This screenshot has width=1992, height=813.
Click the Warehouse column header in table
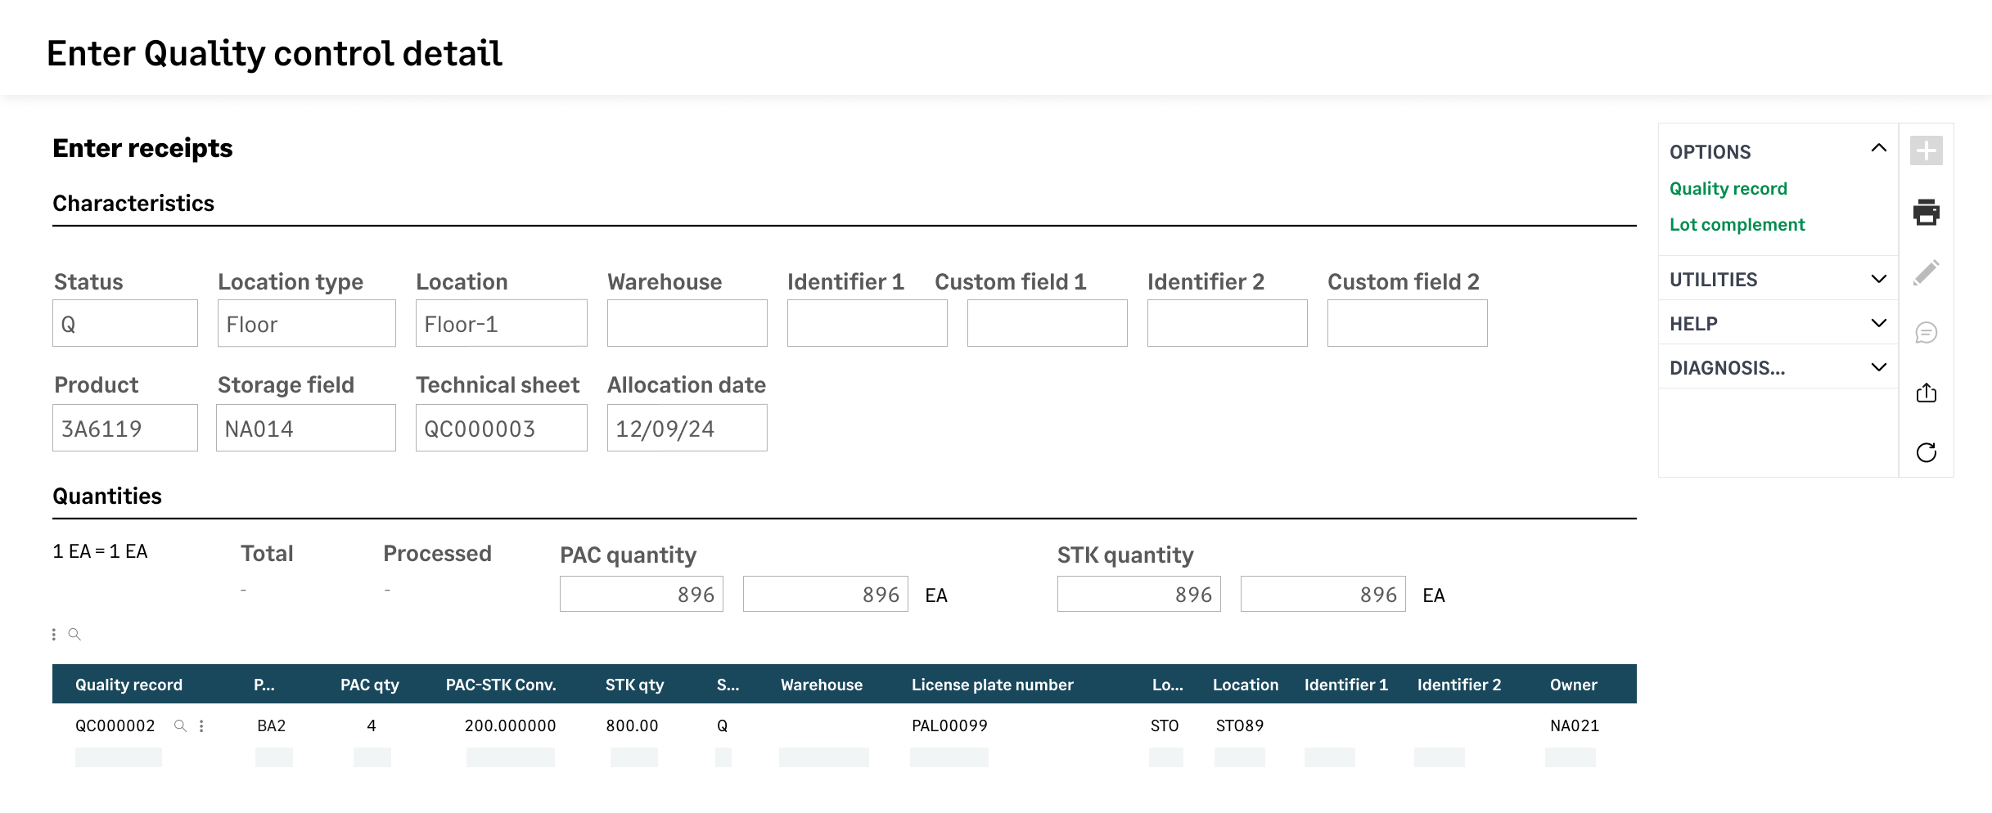point(822,685)
